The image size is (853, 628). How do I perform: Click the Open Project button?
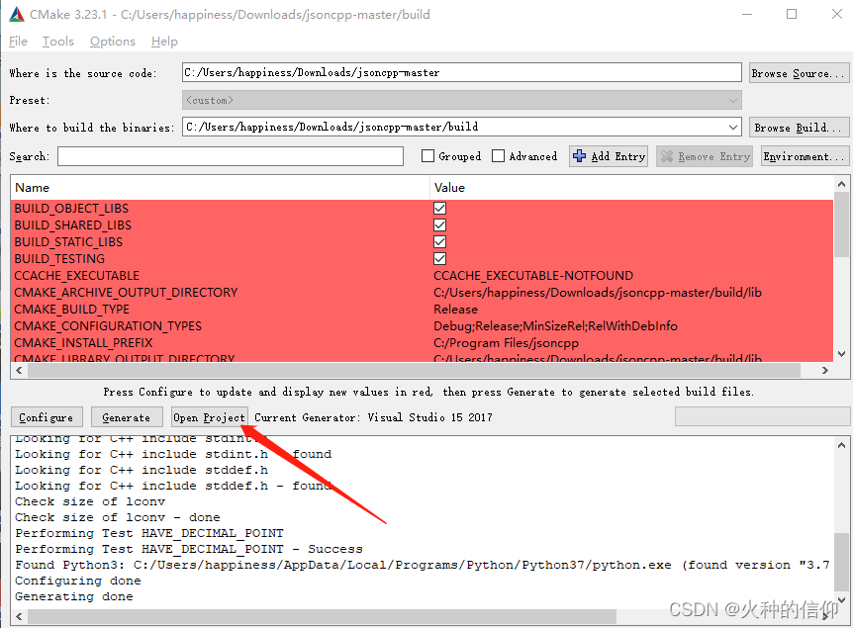(210, 417)
